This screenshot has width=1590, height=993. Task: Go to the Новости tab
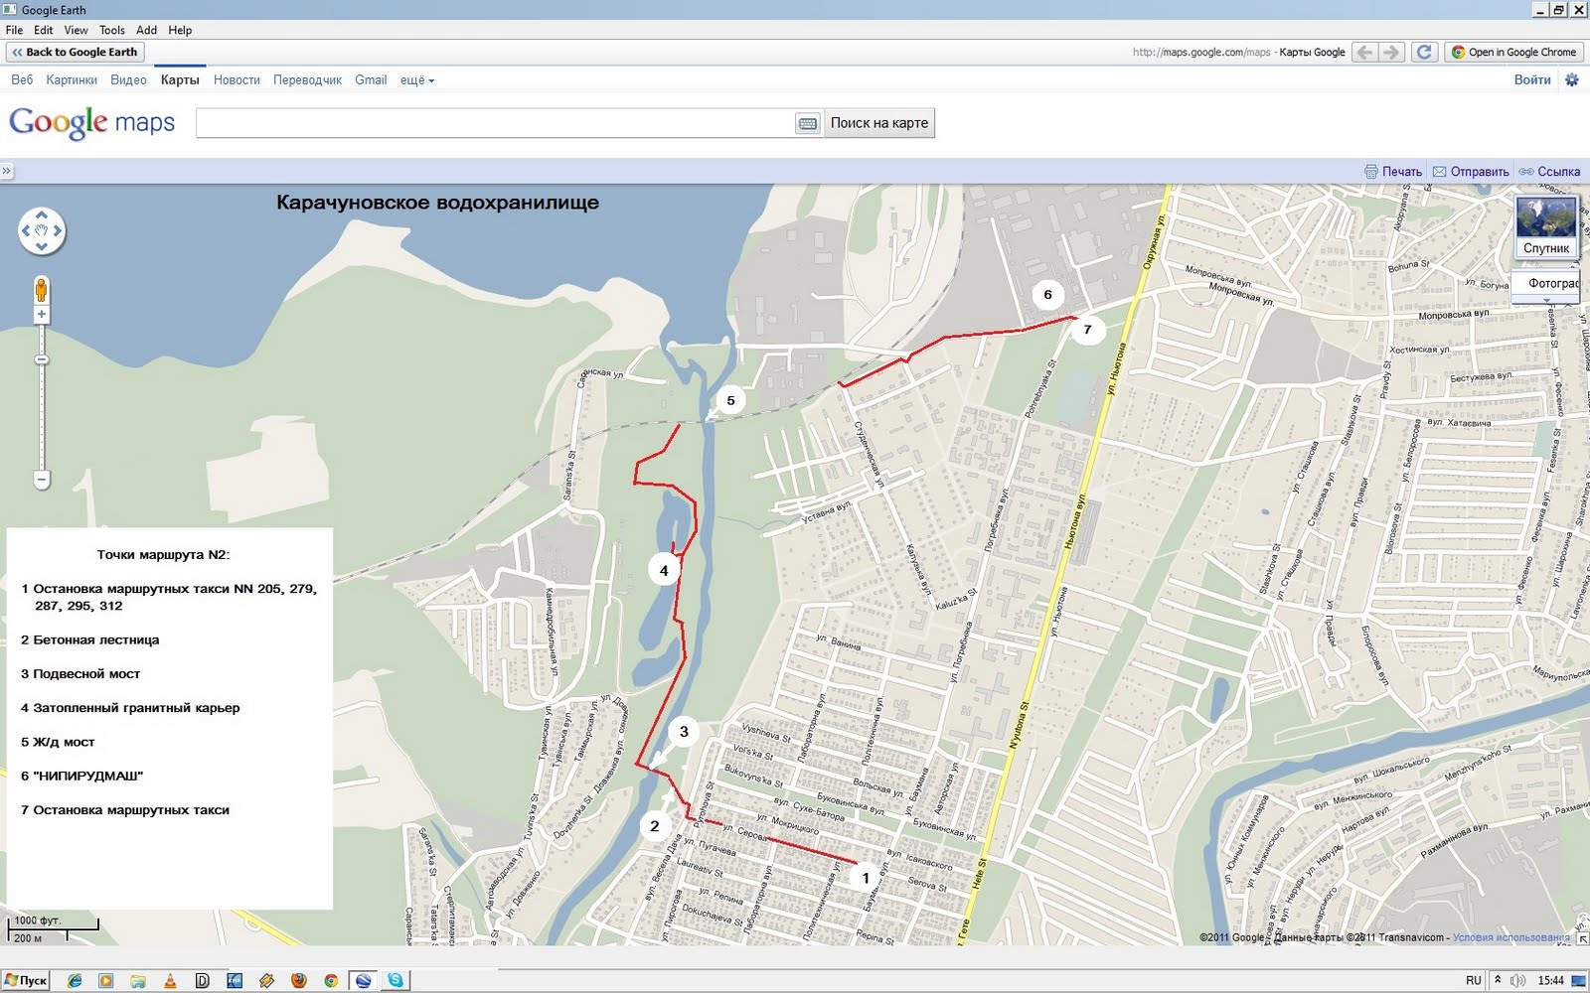point(237,80)
